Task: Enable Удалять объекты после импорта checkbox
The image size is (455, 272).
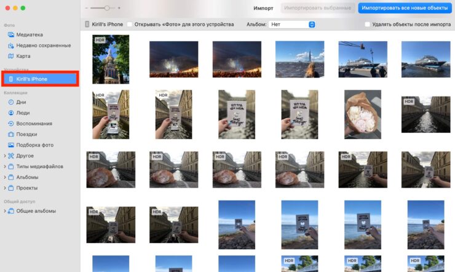Action: pyautogui.click(x=367, y=25)
